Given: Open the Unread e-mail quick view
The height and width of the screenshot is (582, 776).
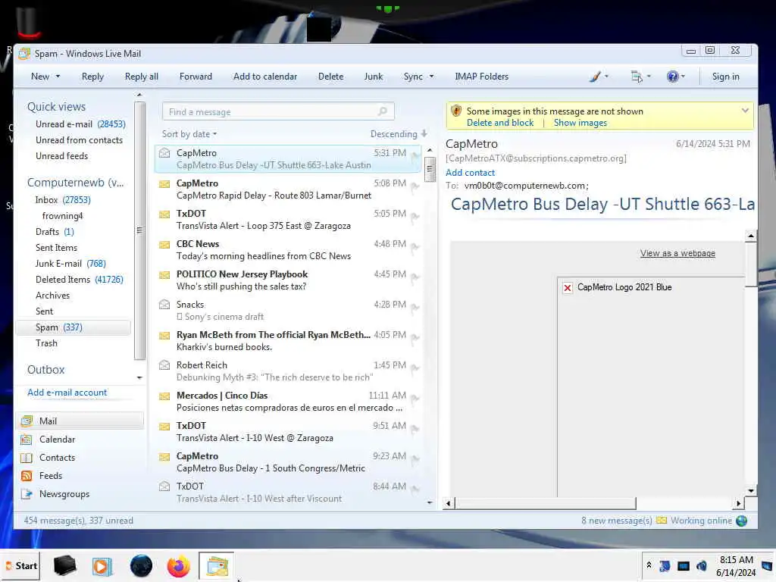Looking at the screenshot, I should [80, 124].
